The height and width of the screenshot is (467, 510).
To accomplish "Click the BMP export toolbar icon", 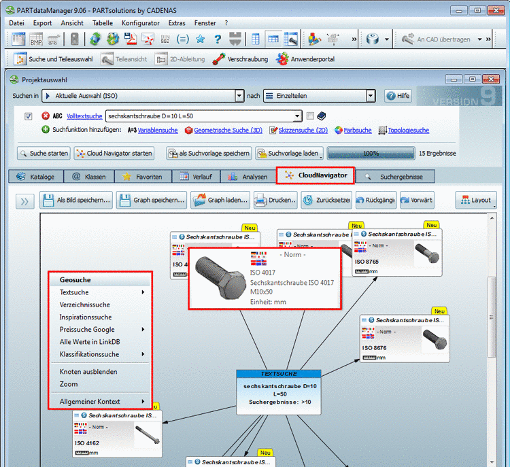I will pyautogui.click(x=36, y=39).
